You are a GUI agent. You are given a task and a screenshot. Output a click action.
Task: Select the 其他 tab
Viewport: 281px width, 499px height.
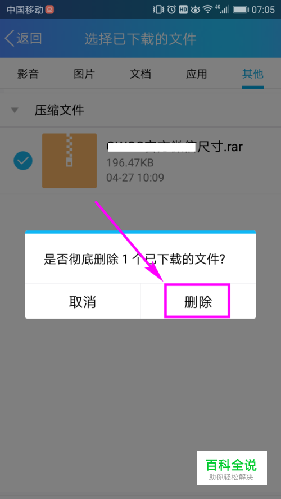tap(253, 74)
